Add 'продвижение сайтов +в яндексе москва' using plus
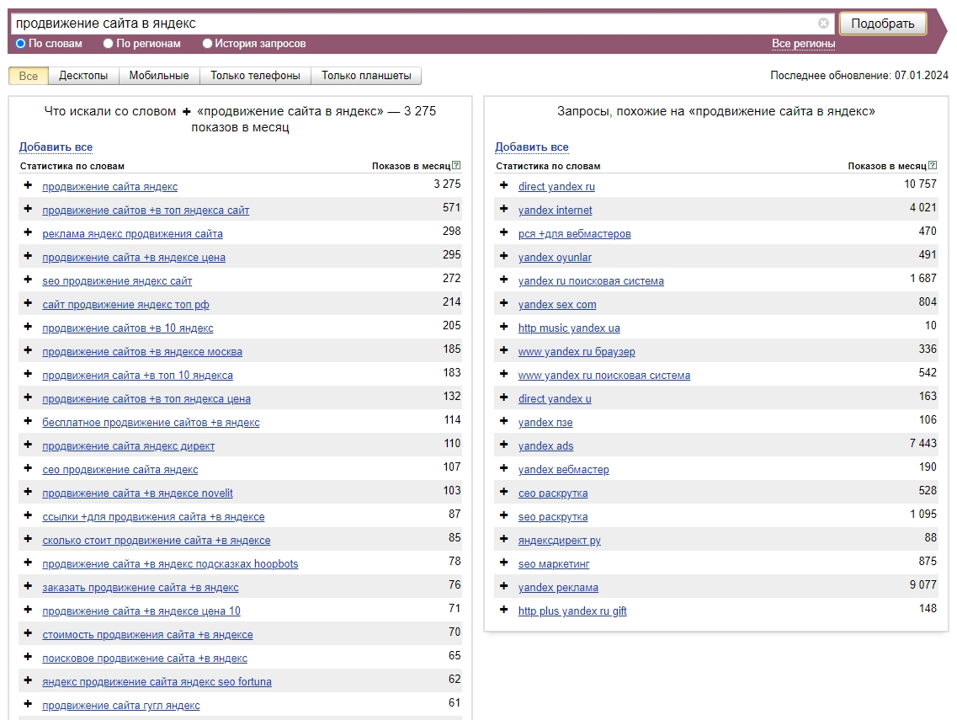The image size is (957, 720). (x=28, y=350)
